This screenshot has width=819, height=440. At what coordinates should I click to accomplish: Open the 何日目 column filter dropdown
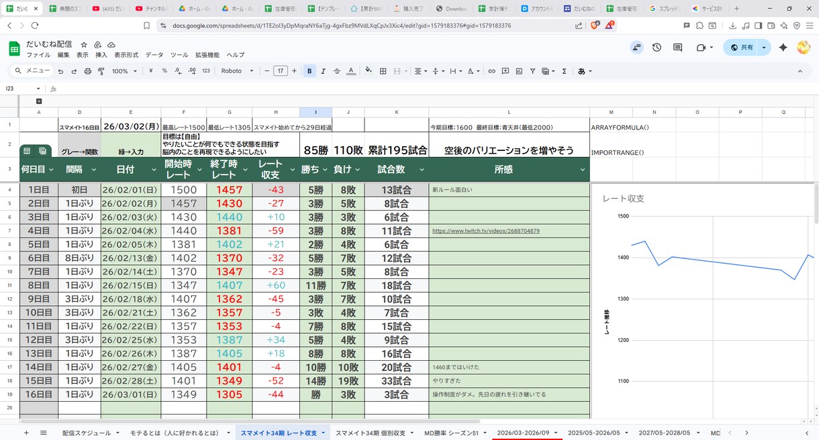point(52,170)
